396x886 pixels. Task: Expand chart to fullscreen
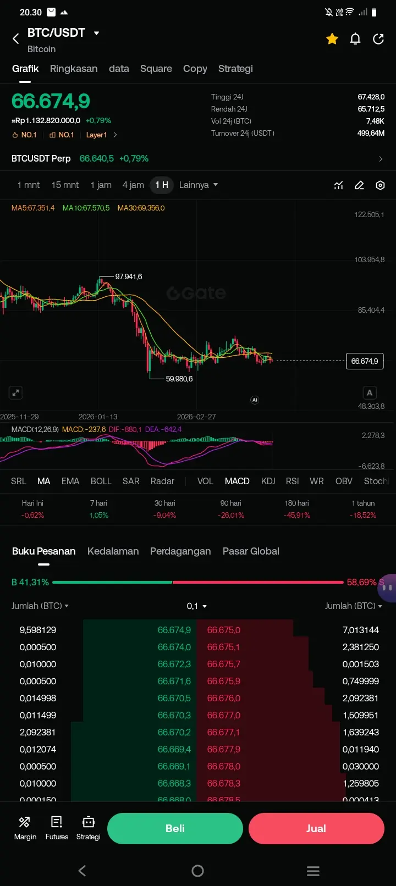coord(16,392)
